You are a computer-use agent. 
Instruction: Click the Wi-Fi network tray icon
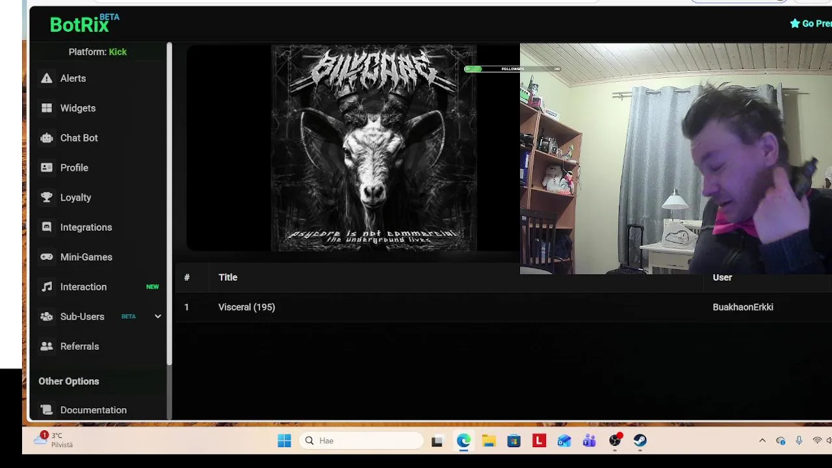[817, 441]
